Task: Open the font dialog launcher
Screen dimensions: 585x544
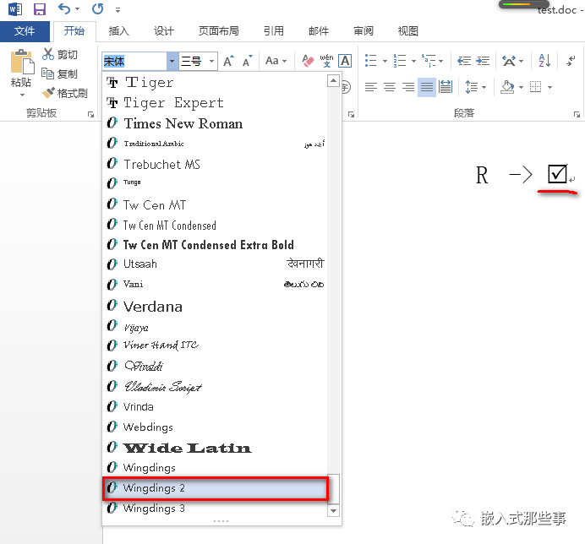Action: [351, 115]
